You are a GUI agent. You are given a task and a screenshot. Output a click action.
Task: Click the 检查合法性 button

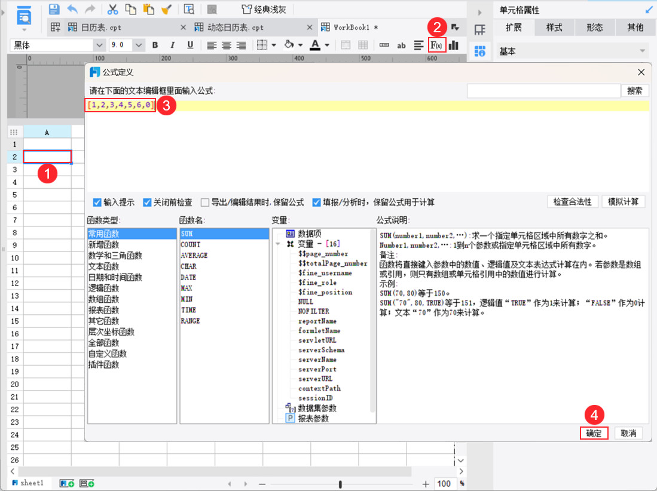(572, 202)
